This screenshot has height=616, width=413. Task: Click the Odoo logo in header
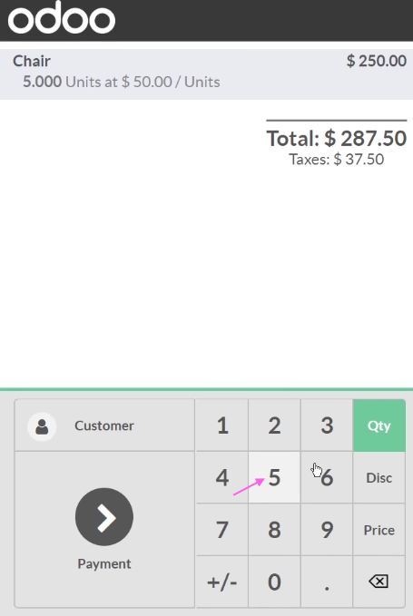(62, 17)
